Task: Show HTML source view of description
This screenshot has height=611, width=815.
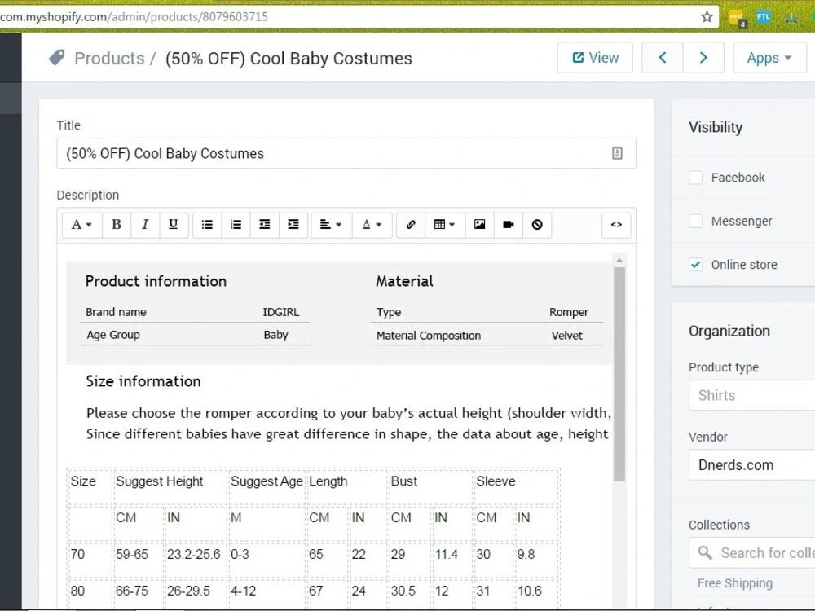Action: click(x=616, y=225)
